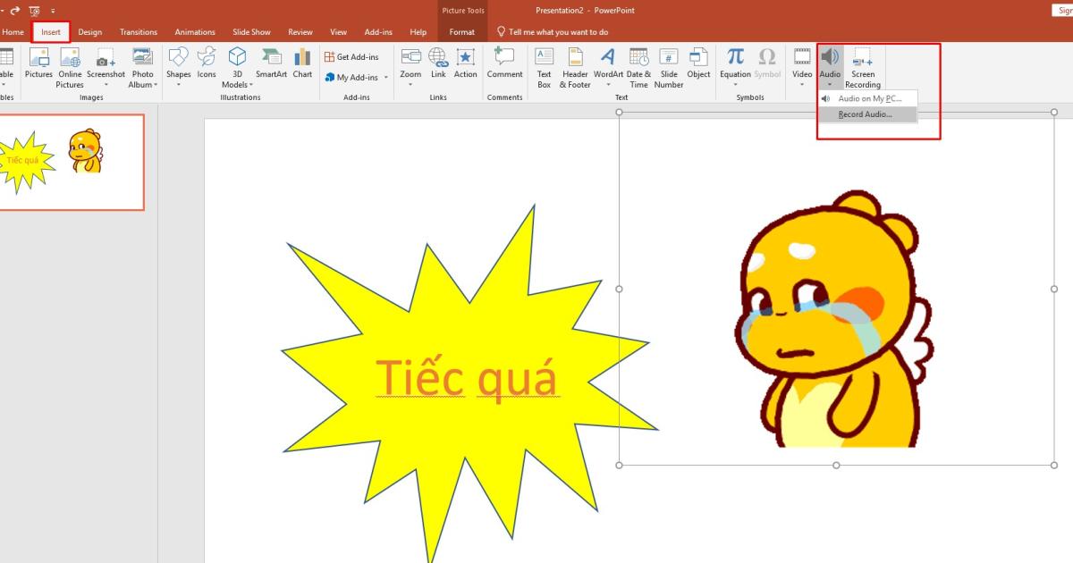Click Start From Beginning quick access icon

coord(34,10)
